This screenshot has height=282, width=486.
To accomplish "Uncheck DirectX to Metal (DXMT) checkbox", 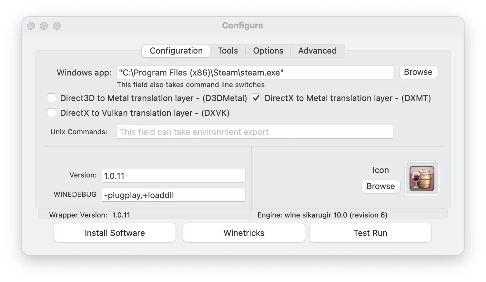I will pyautogui.click(x=256, y=98).
